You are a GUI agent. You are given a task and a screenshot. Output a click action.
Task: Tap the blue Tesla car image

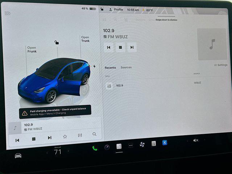click(x=54, y=80)
